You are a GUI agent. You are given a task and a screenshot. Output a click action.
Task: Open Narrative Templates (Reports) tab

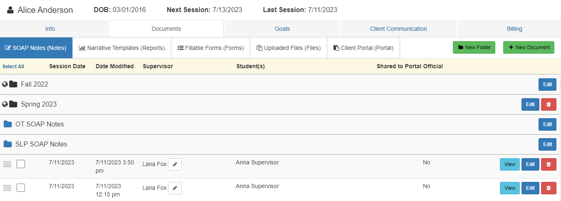122,48
